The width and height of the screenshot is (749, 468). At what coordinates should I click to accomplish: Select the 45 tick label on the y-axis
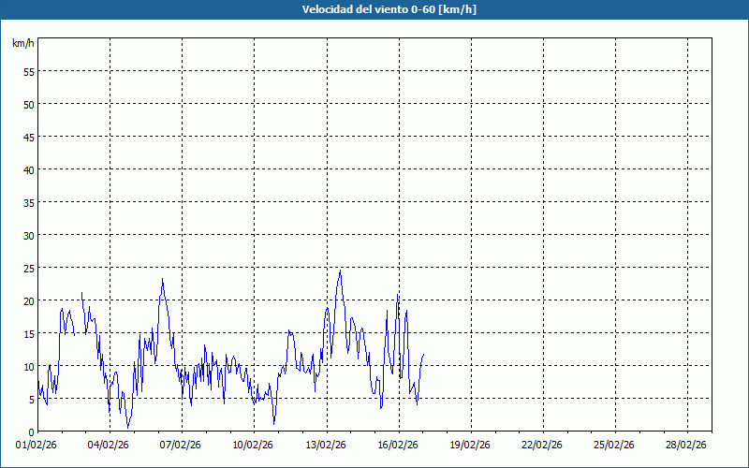point(28,137)
